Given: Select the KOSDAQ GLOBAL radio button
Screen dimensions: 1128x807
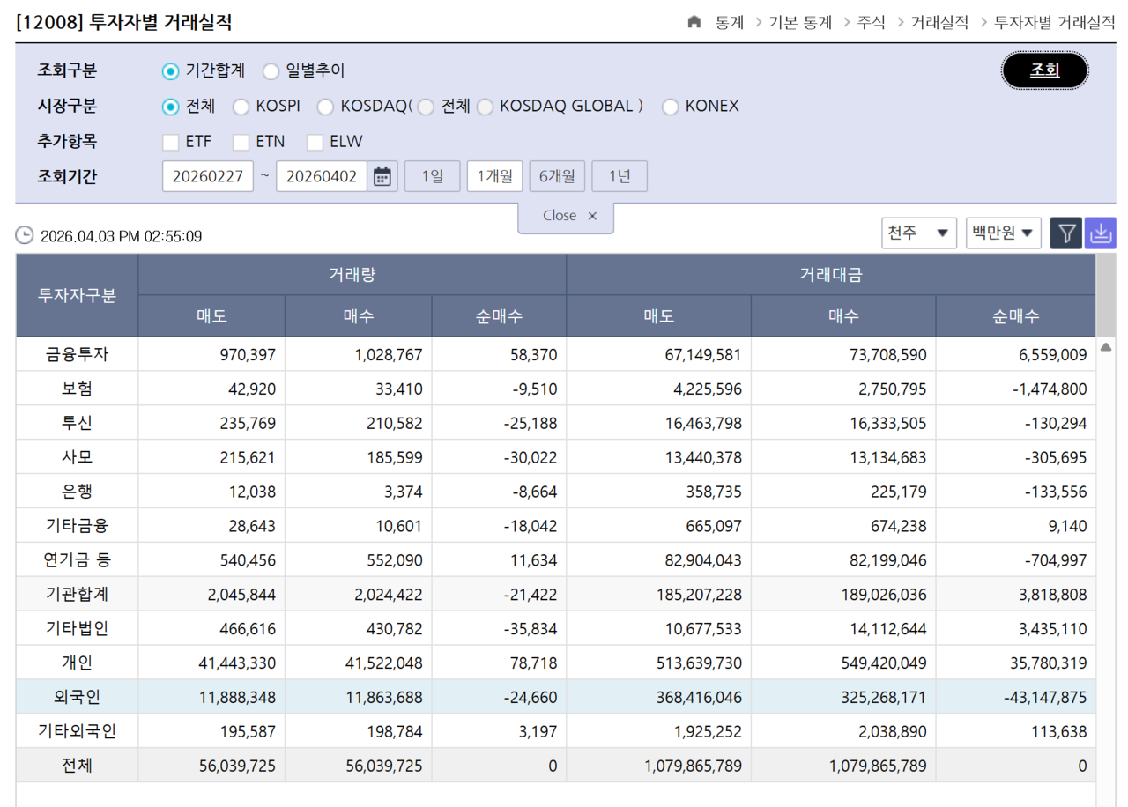Looking at the screenshot, I should pyautogui.click(x=485, y=107).
